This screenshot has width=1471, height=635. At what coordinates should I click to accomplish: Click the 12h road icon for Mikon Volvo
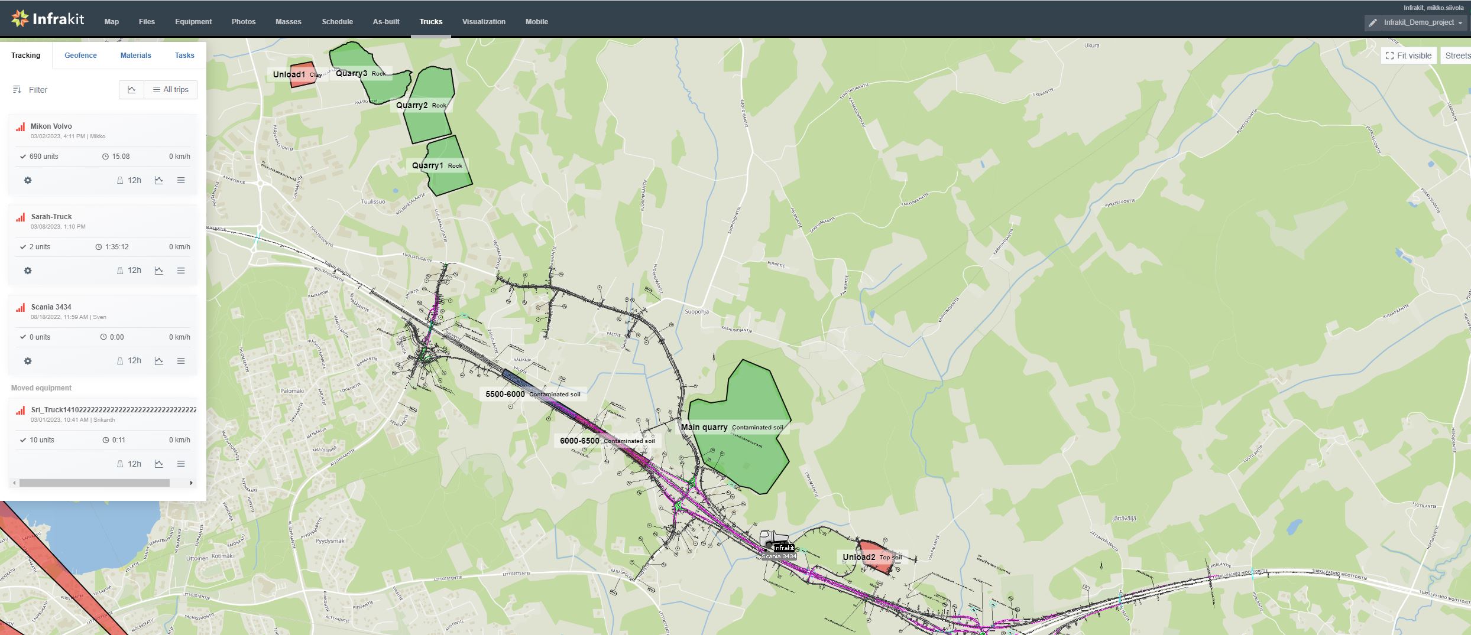pos(129,180)
